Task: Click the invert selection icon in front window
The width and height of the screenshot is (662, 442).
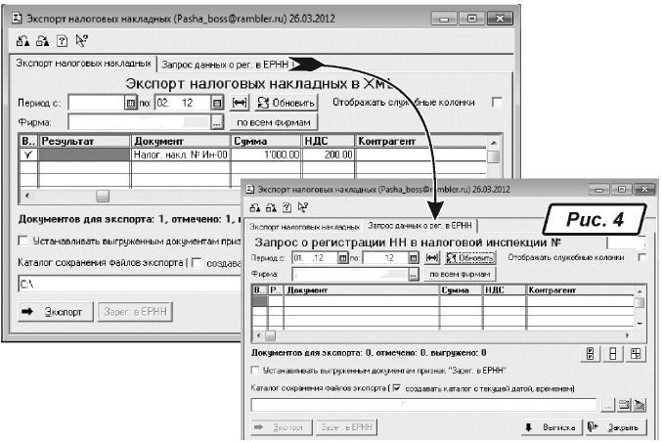Action: coord(635,354)
